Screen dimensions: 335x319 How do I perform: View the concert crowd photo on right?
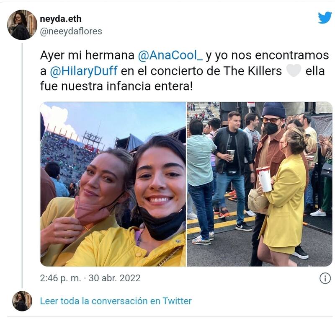pyautogui.click(x=260, y=184)
